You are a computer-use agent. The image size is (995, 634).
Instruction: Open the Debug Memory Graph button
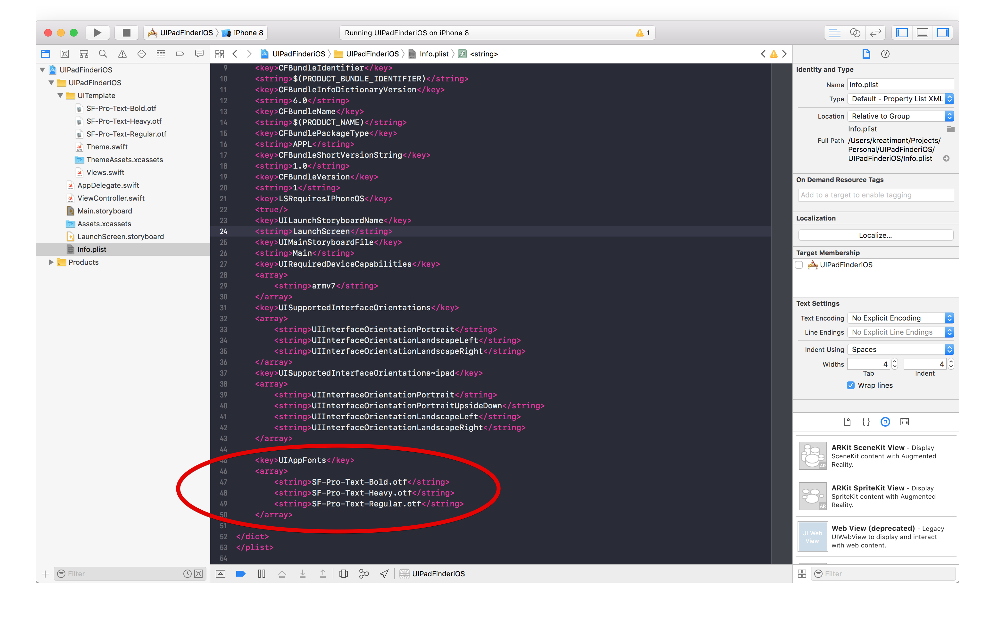point(364,574)
